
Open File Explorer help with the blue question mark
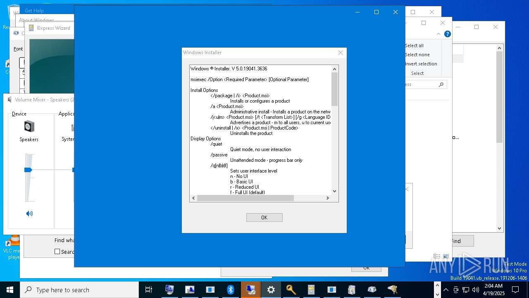[447, 34]
